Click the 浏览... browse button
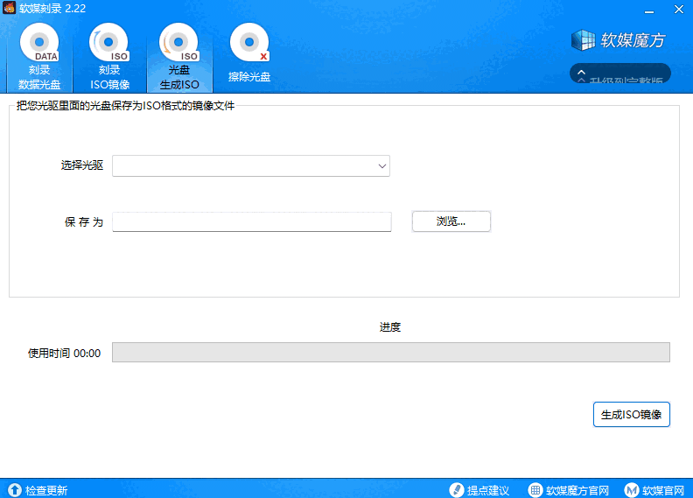Image resolution: width=693 pixels, height=498 pixels. [x=451, y=221]
